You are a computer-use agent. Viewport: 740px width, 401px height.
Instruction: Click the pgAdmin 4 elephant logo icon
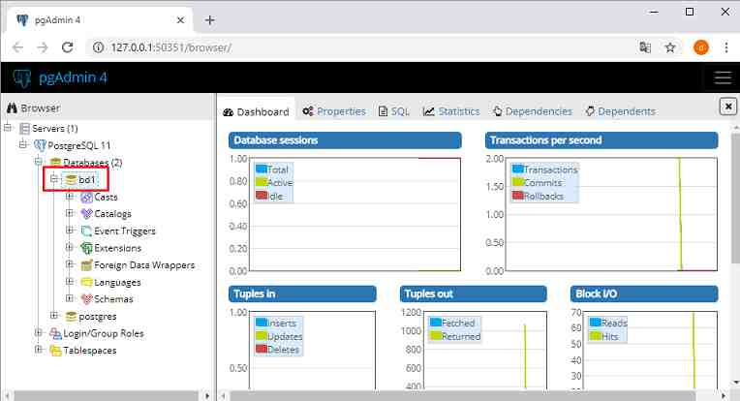[x=22, y=78]
